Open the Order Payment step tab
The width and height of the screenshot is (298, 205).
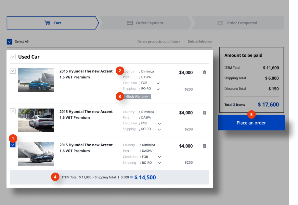(145, 23)
